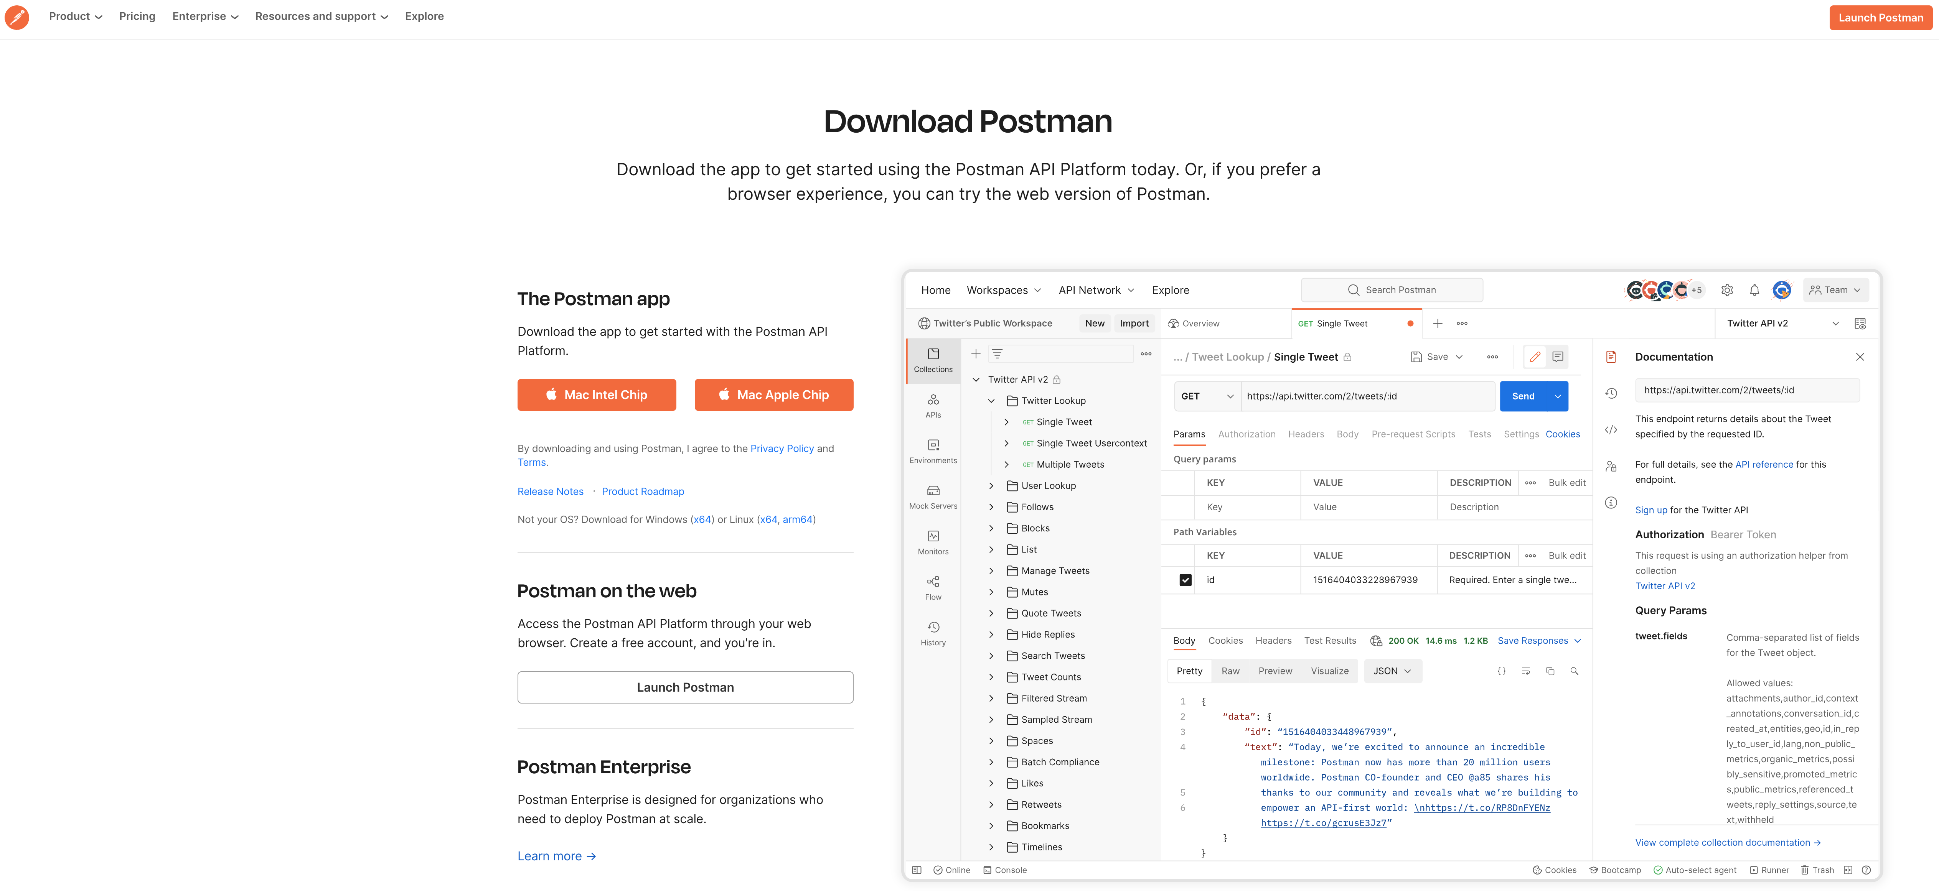Open the GET request method dropdown

pos(1206,396)
